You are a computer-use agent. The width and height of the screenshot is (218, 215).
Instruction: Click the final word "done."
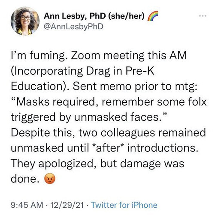pyautogui.click(x=26, y=179)
